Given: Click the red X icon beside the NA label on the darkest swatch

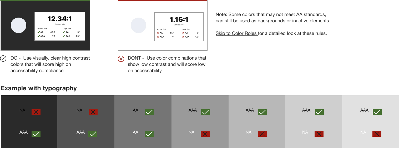Looking at the screenshot, I should click(36, 112).
